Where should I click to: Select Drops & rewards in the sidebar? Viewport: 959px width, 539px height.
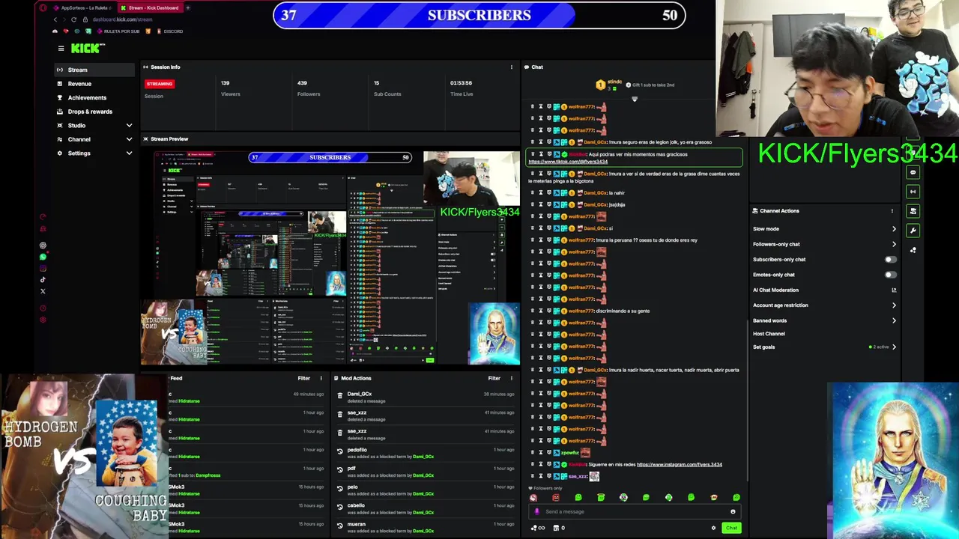point(94,112)
